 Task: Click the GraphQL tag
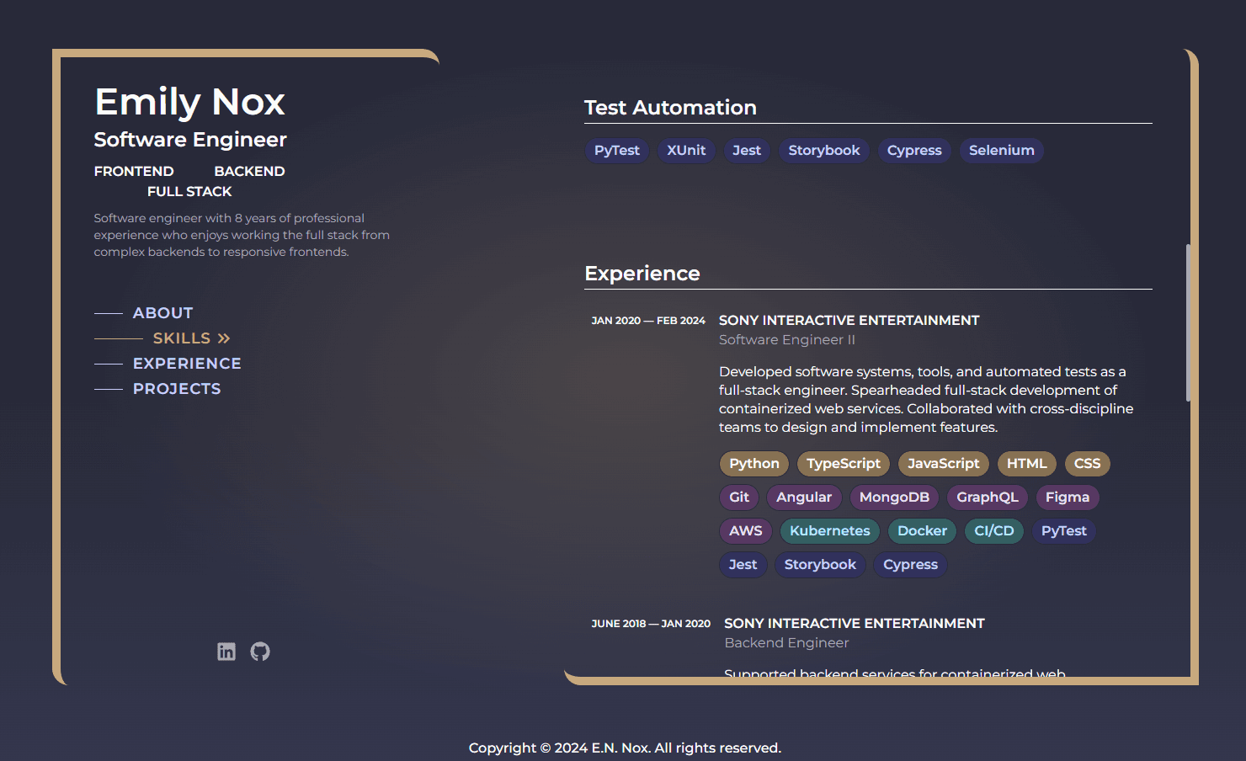click(x=987, y=497)
